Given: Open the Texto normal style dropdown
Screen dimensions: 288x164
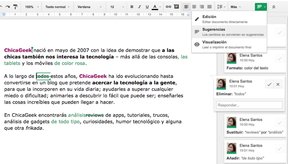Looking at the screenshot, I should tap(58, 7).
